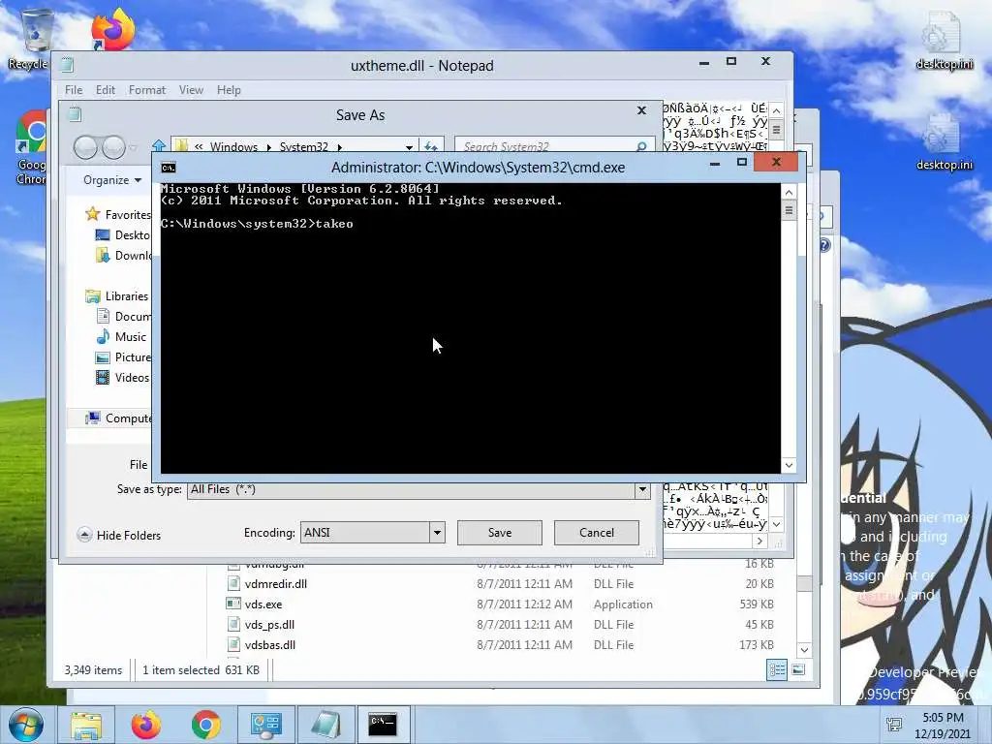This screenshot has width=992, height=744.
Task: Click the Cancel button in Save As
Action: (x=597, y=533)
